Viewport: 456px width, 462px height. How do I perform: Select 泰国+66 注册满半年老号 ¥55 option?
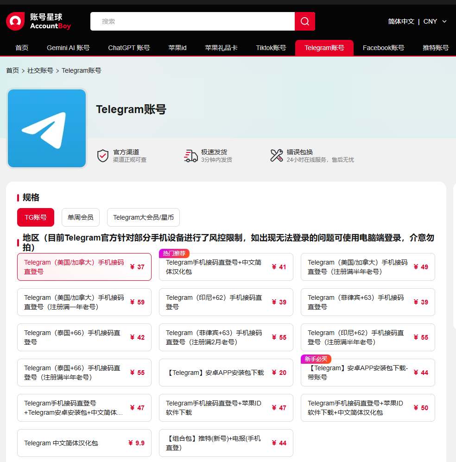click(x=84, y=373)
